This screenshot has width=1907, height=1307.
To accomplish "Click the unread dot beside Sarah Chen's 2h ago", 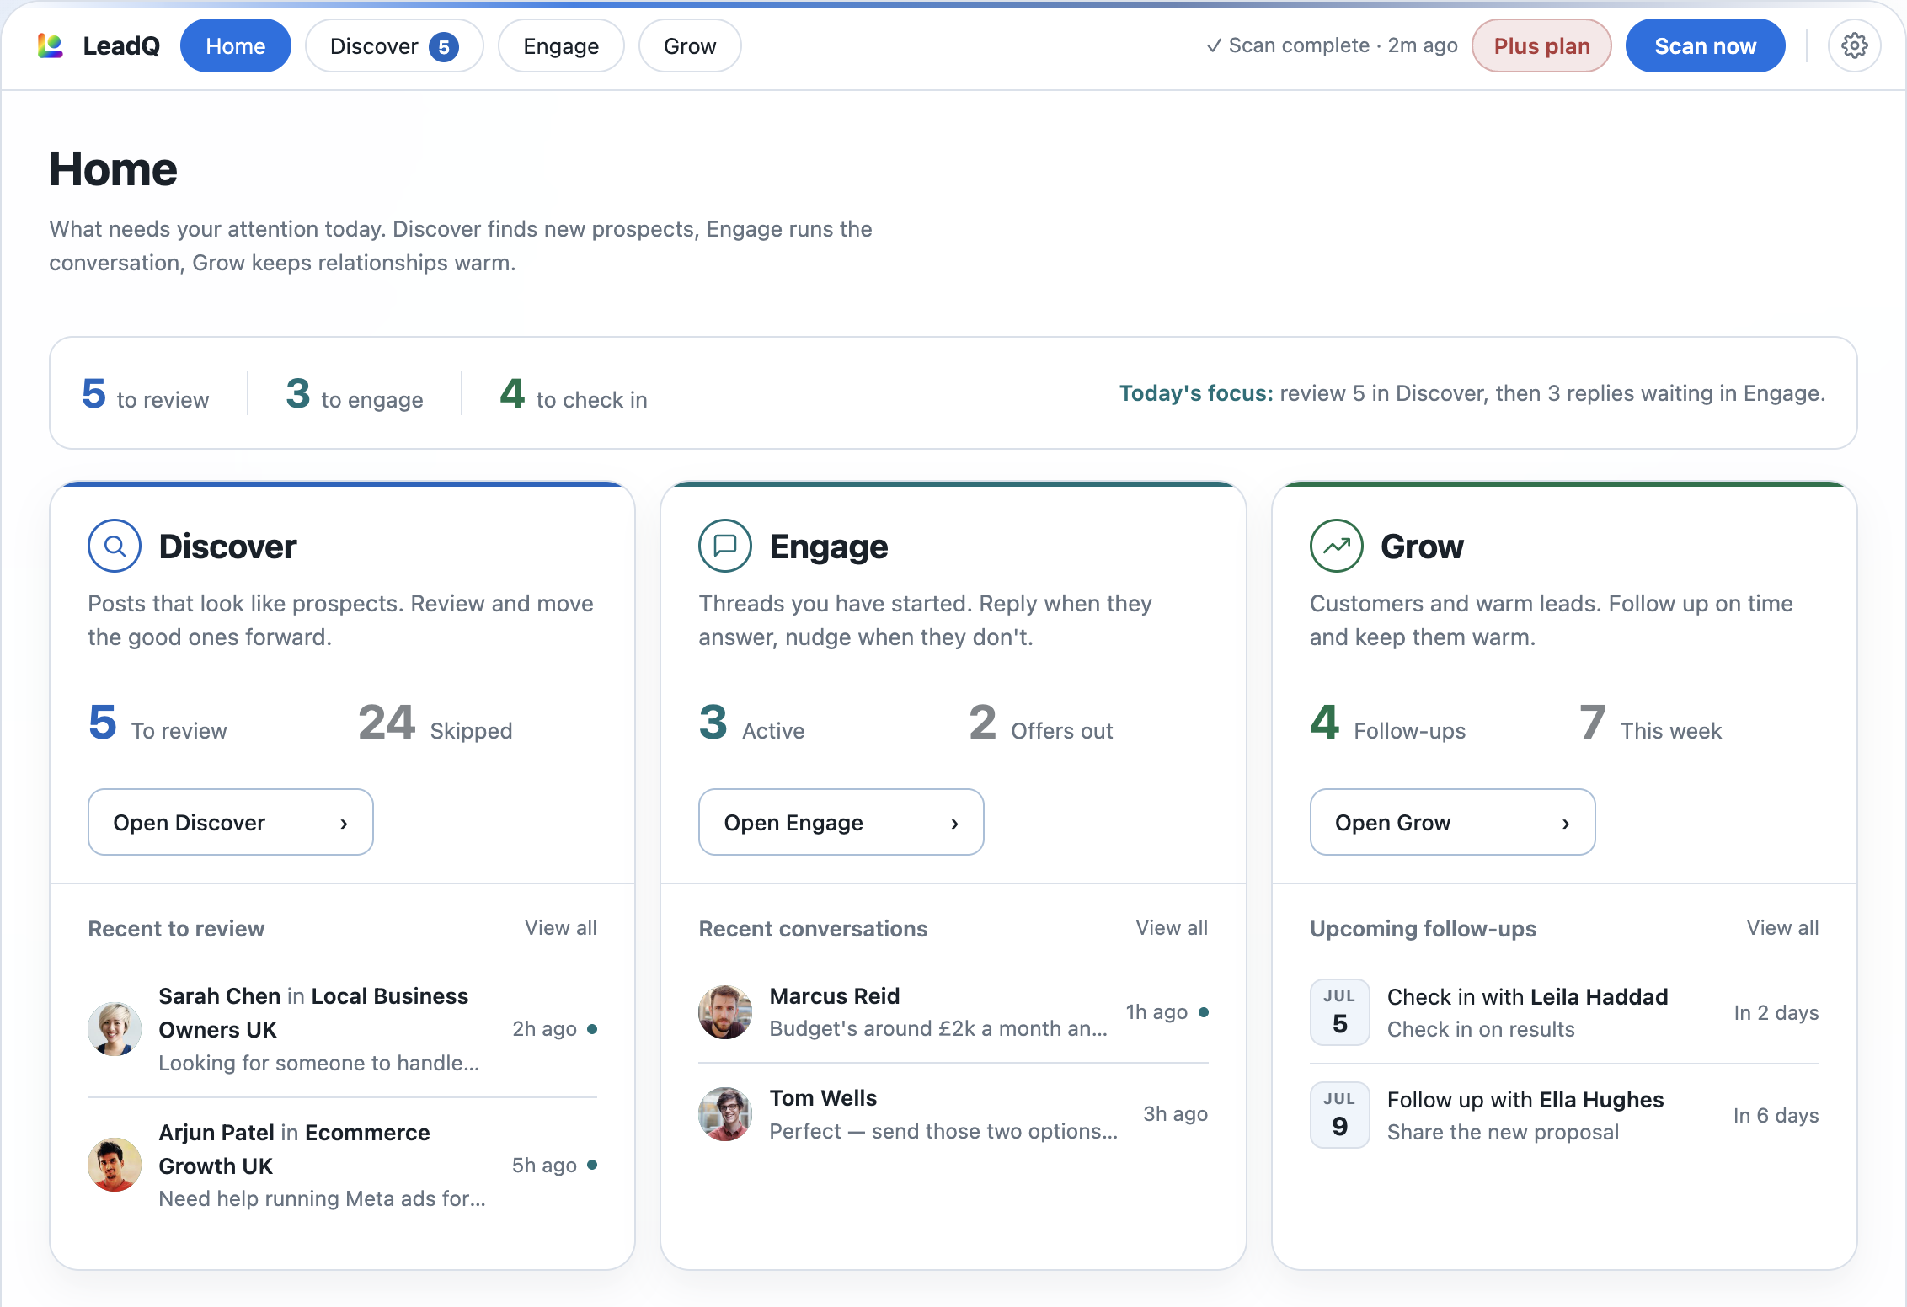I will (592, 1029).
